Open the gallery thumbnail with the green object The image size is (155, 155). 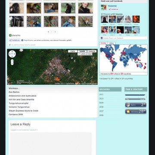[x=34, y=8]
